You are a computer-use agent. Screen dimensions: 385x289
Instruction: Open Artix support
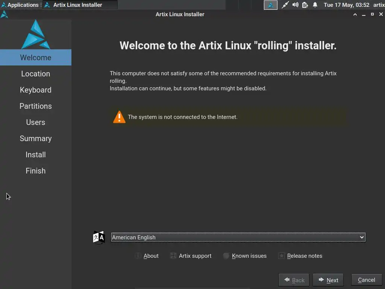coord(191,256)
